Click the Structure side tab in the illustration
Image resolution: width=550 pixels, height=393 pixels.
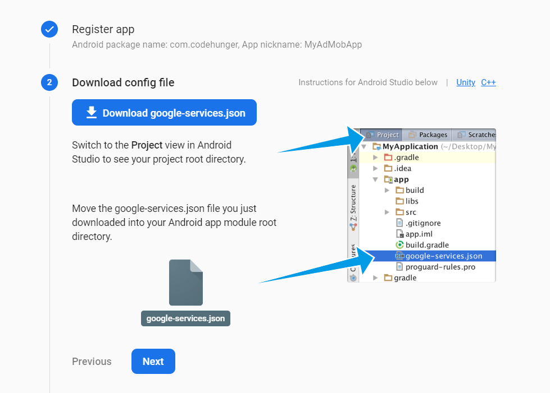[353, 207]
